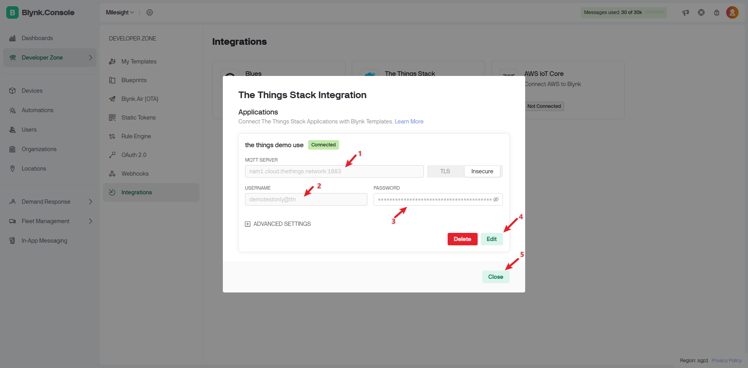This screenshot has height=368, width=748.
Task: Open Locations in the sidebar
Action: click(x=50, y=169)
